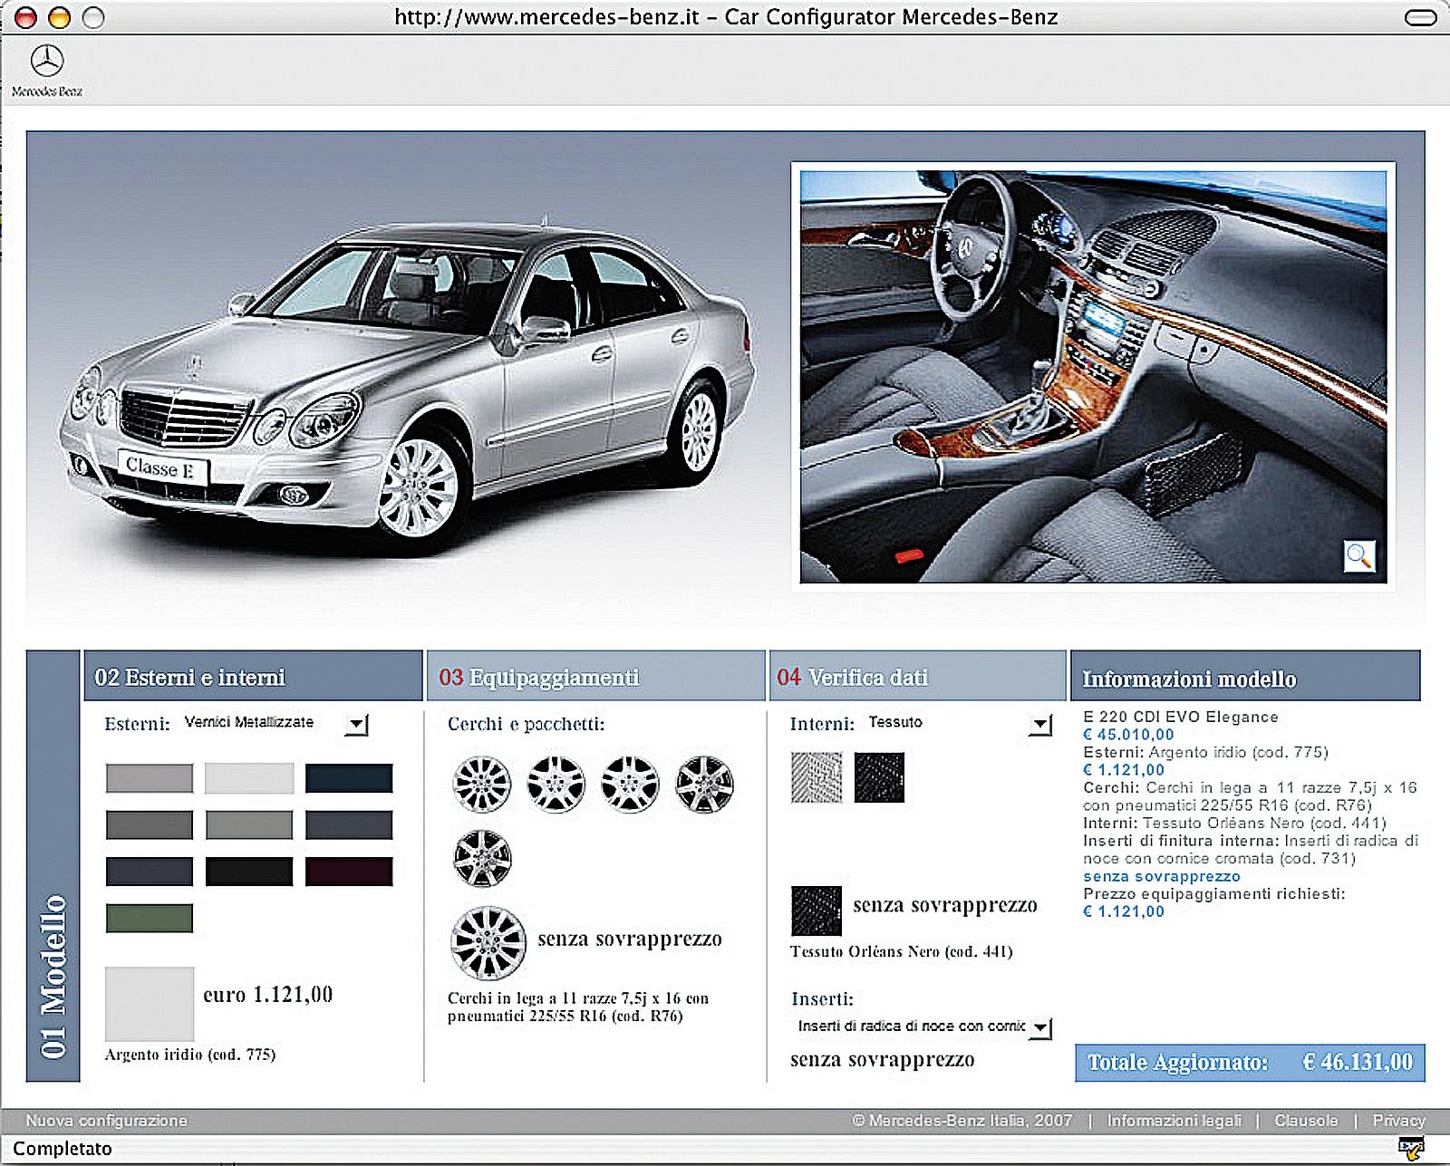Pick the green paint swatch

coord(150,919)
